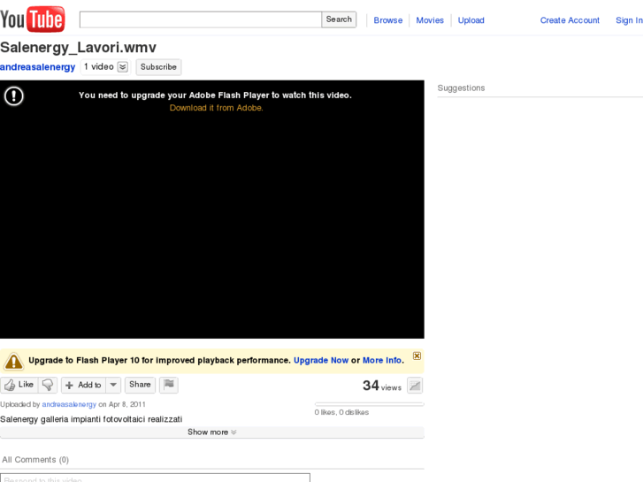Viewport: 643px width, 482px height.
Task: Click the video title Salenergy_Lavori.wmv
Action: click(x=79, y=48)
